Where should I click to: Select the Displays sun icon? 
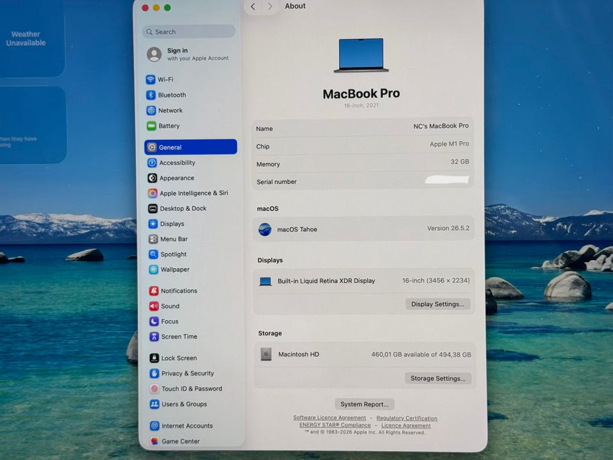pos(153,224)
